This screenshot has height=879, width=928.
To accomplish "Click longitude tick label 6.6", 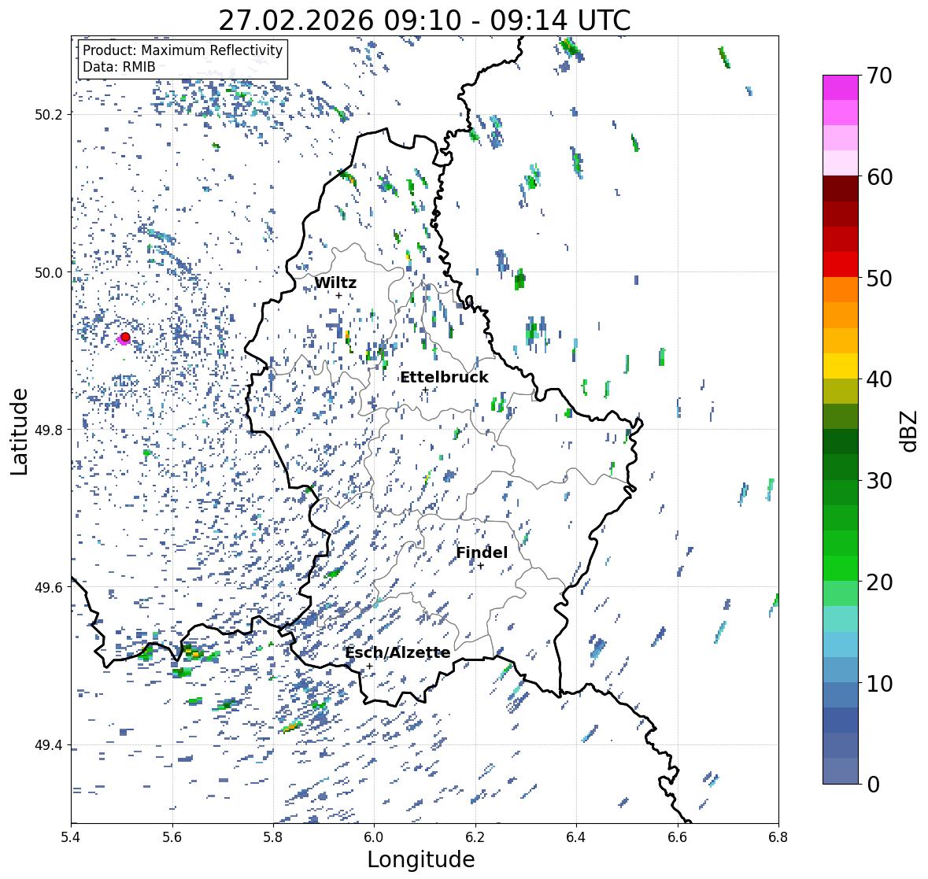I will pyautogui.click(x=678, y=837).
